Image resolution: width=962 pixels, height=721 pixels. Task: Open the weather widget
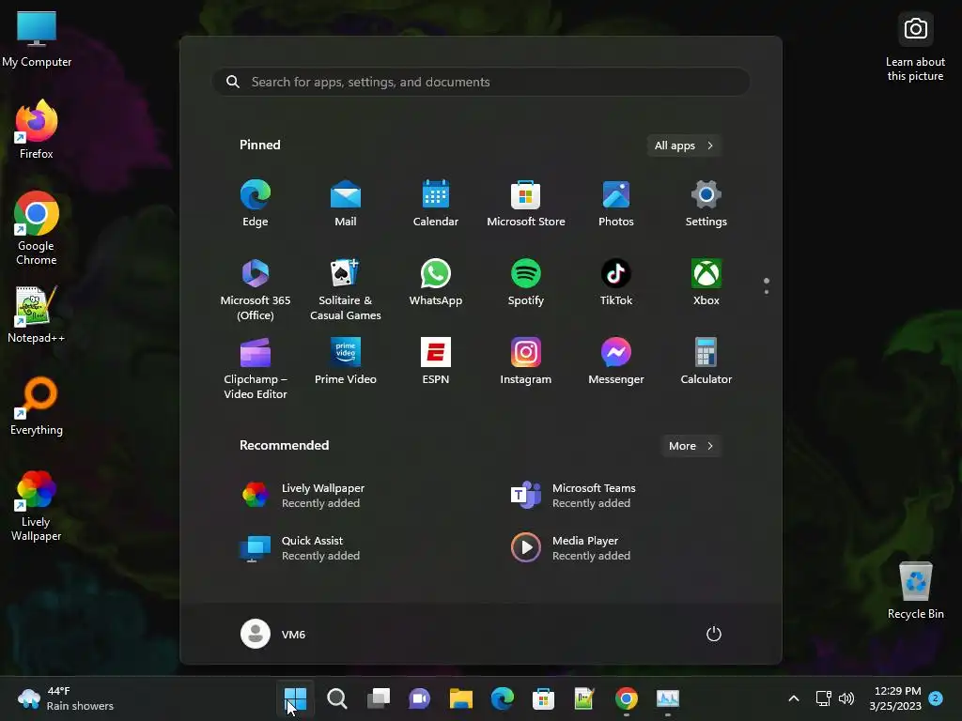pyautogui.click(x=66, y=698)
